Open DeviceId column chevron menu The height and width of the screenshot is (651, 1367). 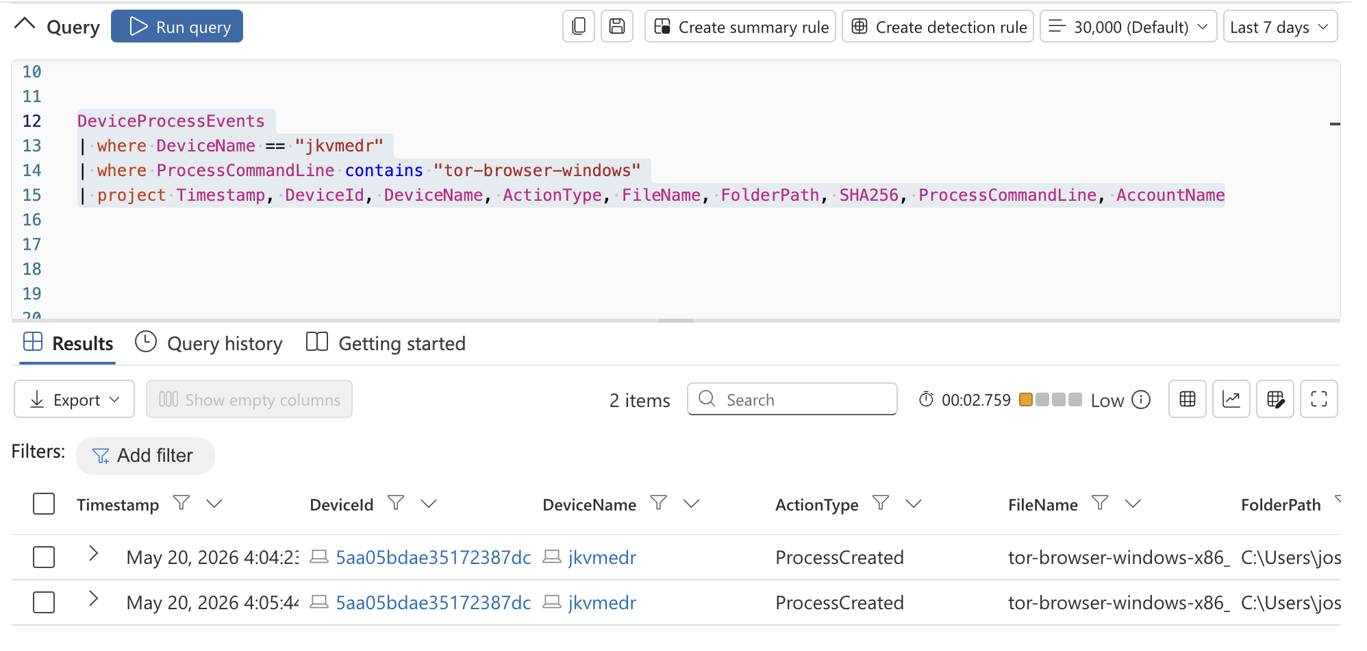coord(429,504)
